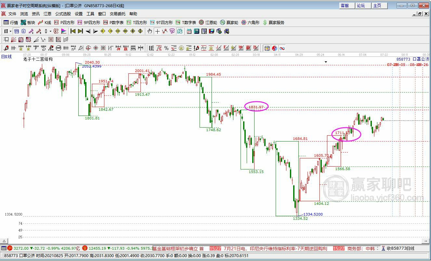Open the 资讯 menu
The image size is (431, 261).
[x=36, y=14]
